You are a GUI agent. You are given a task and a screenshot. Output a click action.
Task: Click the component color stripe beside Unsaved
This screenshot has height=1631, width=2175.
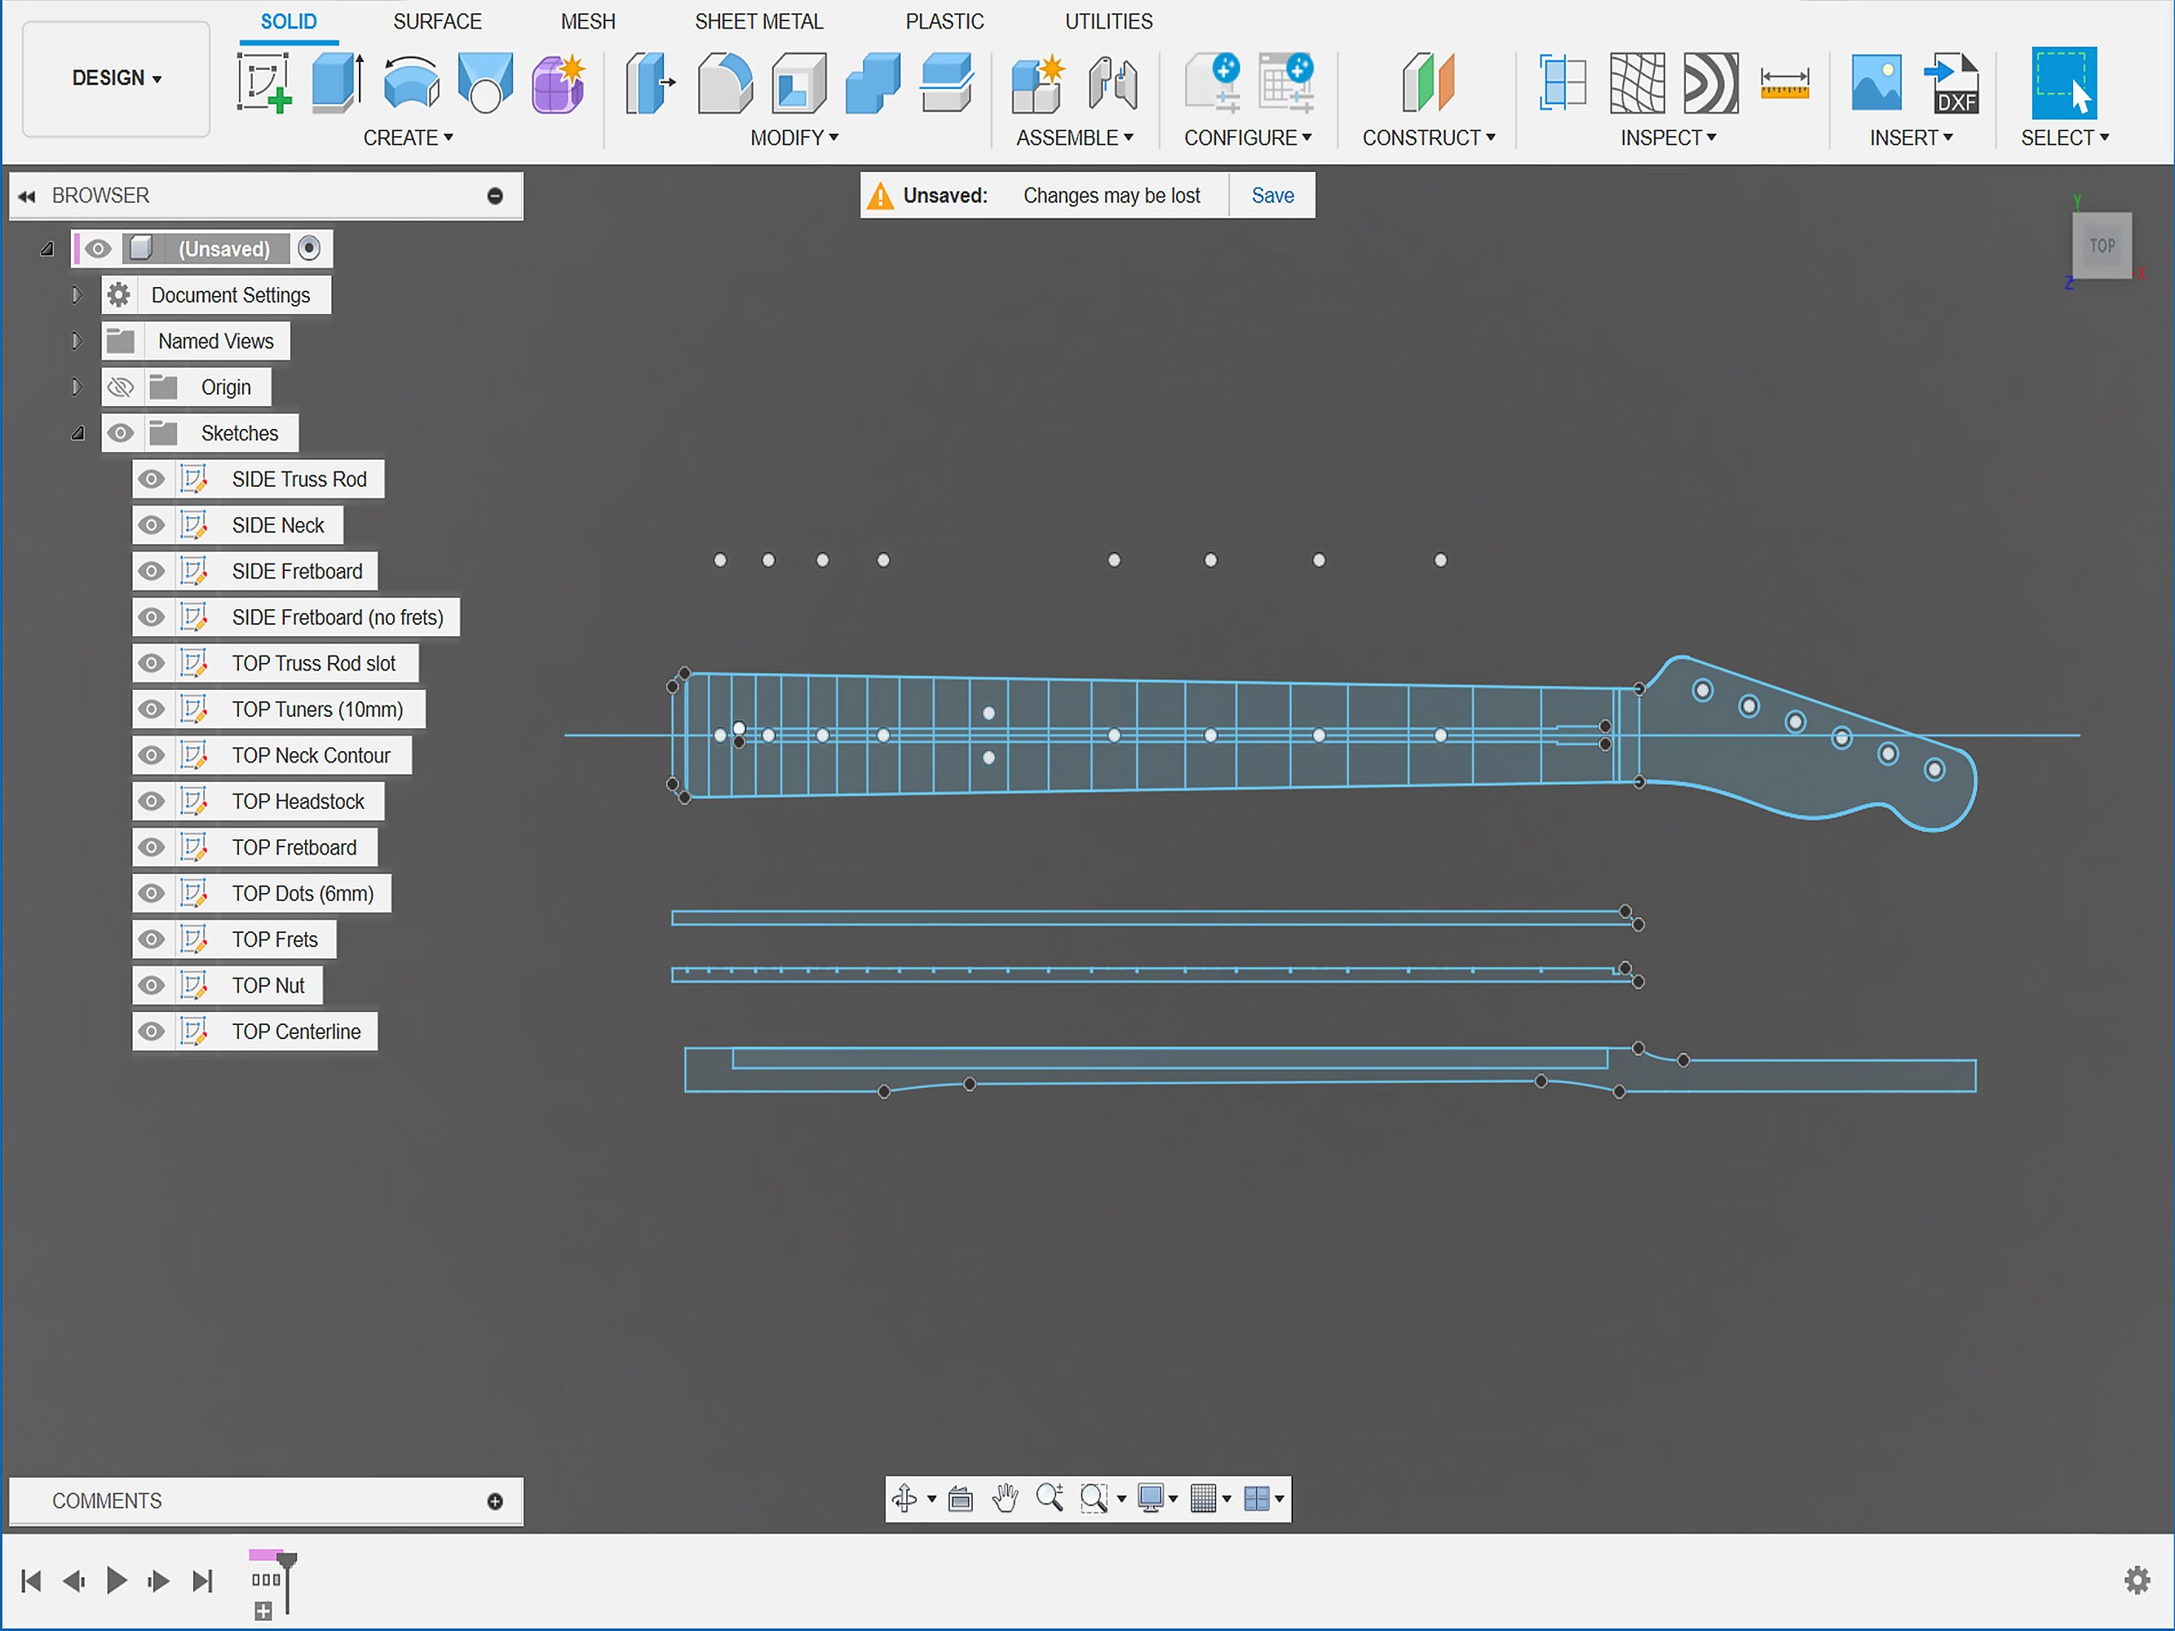[78, 248]
